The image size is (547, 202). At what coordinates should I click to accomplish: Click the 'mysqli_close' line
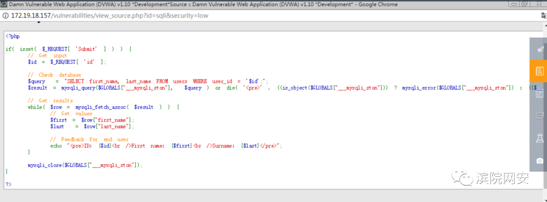coord(85,166)
